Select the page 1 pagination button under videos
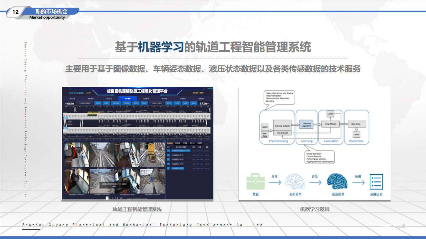The height and width of the screenshot is (239, 426). [x=107, y=198]
